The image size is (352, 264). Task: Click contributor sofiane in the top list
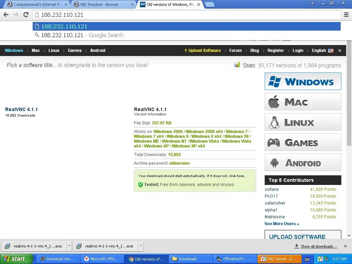[x=272, y=189]
